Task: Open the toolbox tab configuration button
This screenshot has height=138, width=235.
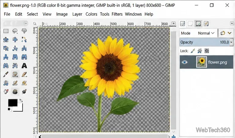Action: [26, 23]
